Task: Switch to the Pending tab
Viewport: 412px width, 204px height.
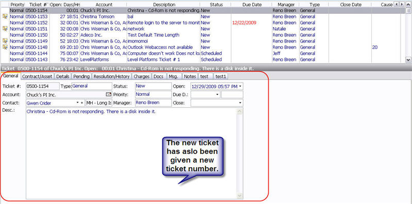Action: [x=81, y=76]
